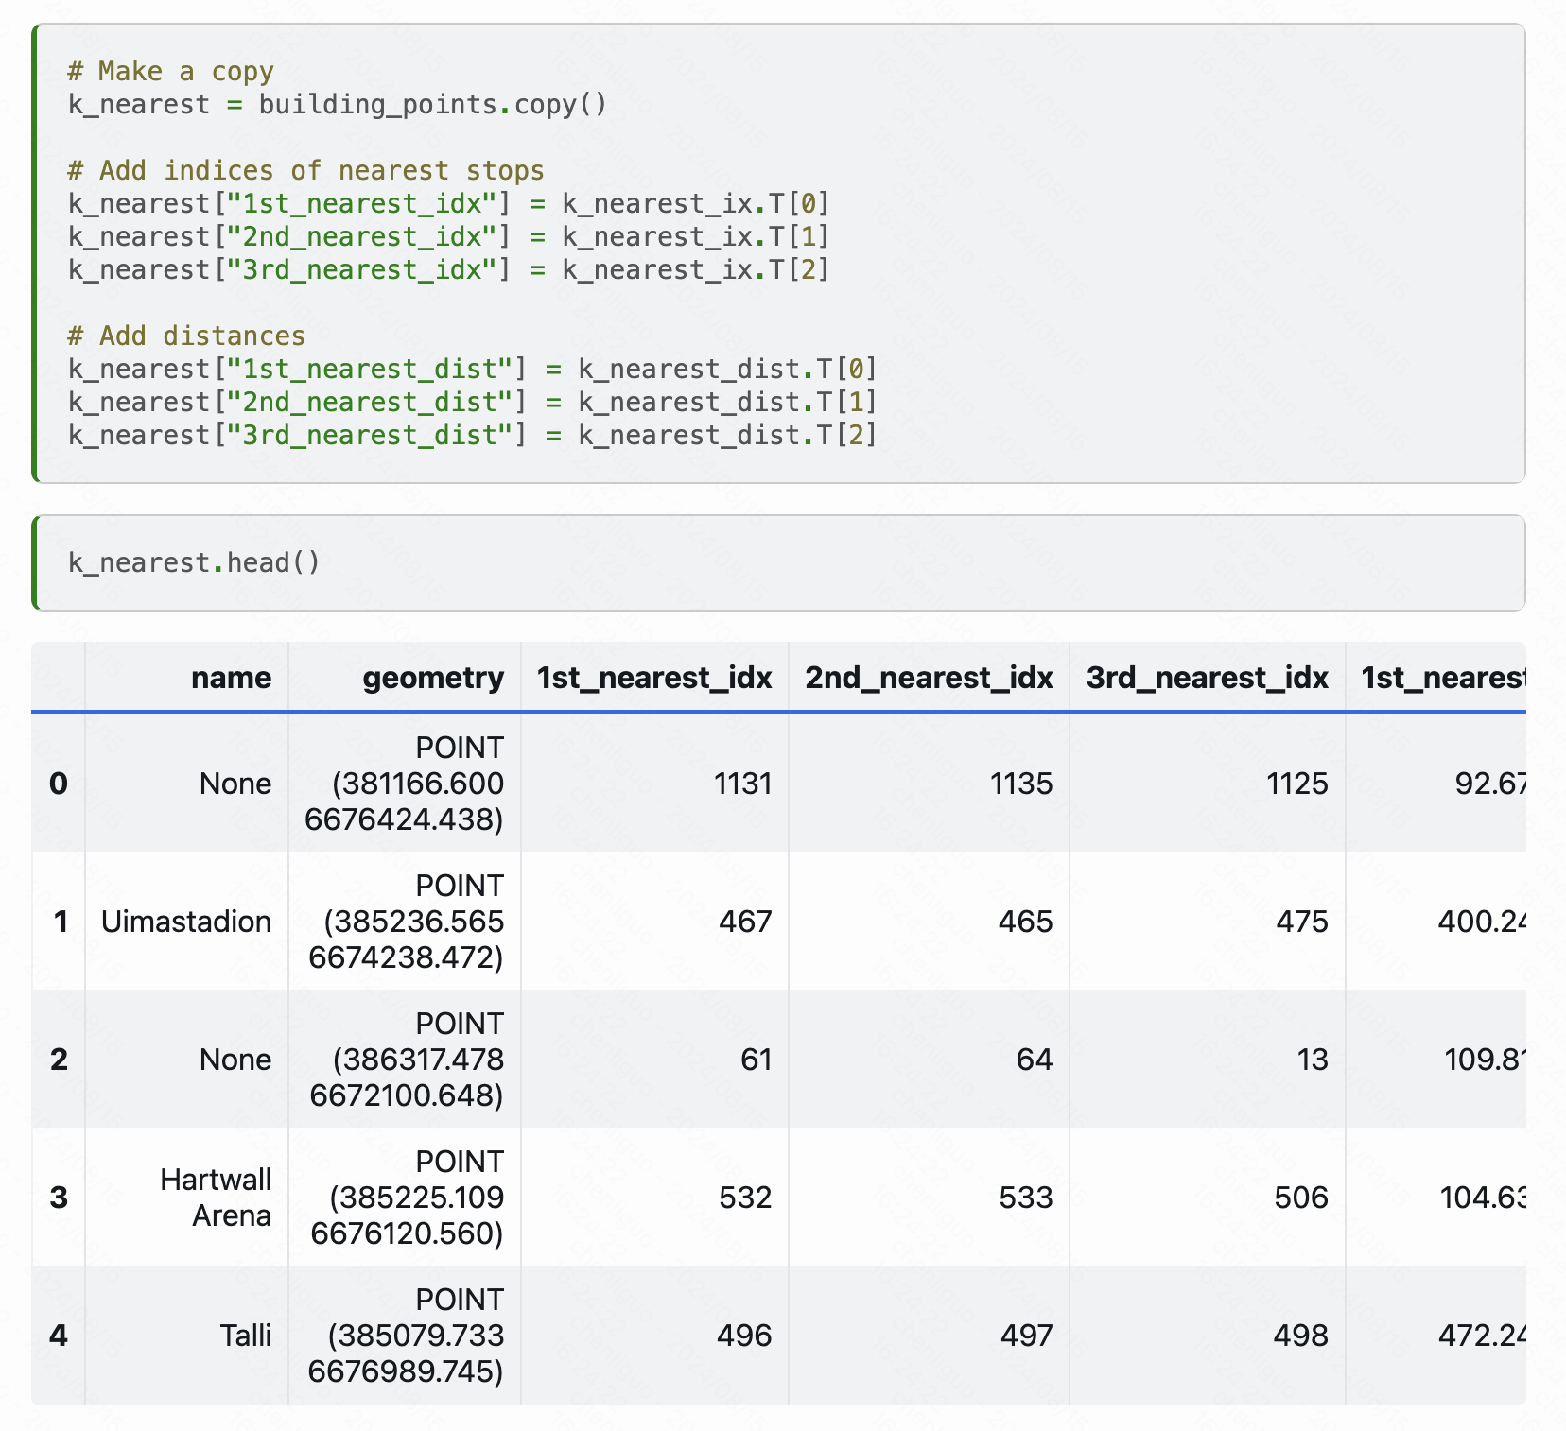
Task: Click the value 498 in last row
Action: (x=1300, y=1336)
